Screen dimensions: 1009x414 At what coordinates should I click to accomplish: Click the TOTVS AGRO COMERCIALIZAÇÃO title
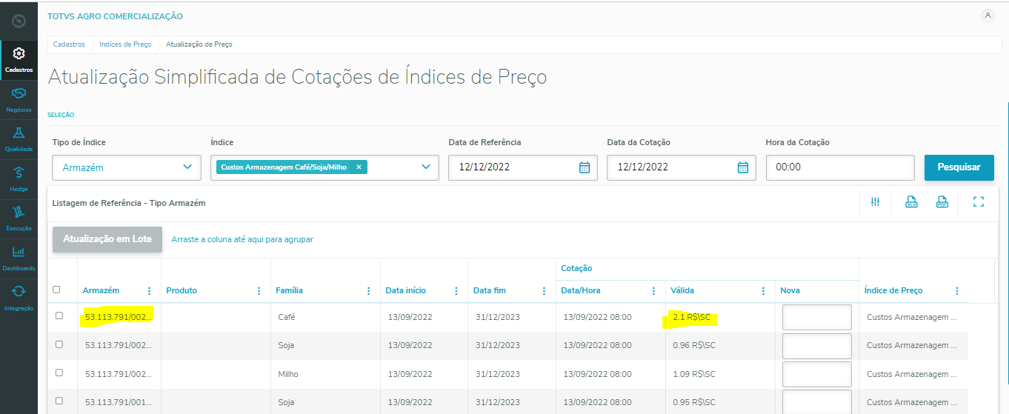115,16
